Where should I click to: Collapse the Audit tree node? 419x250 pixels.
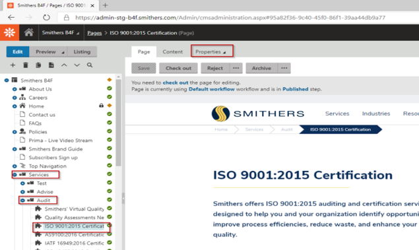[x=22, y=201]
